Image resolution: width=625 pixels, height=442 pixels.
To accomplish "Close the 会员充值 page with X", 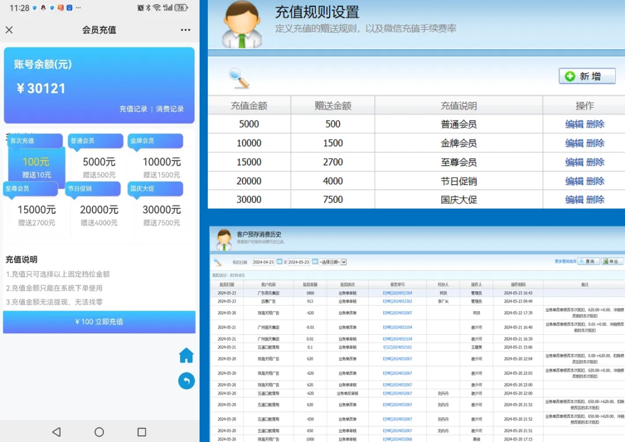I will tap(9, 30).
